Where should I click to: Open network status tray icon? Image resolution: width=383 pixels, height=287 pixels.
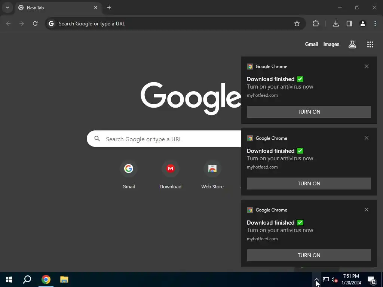326,280
